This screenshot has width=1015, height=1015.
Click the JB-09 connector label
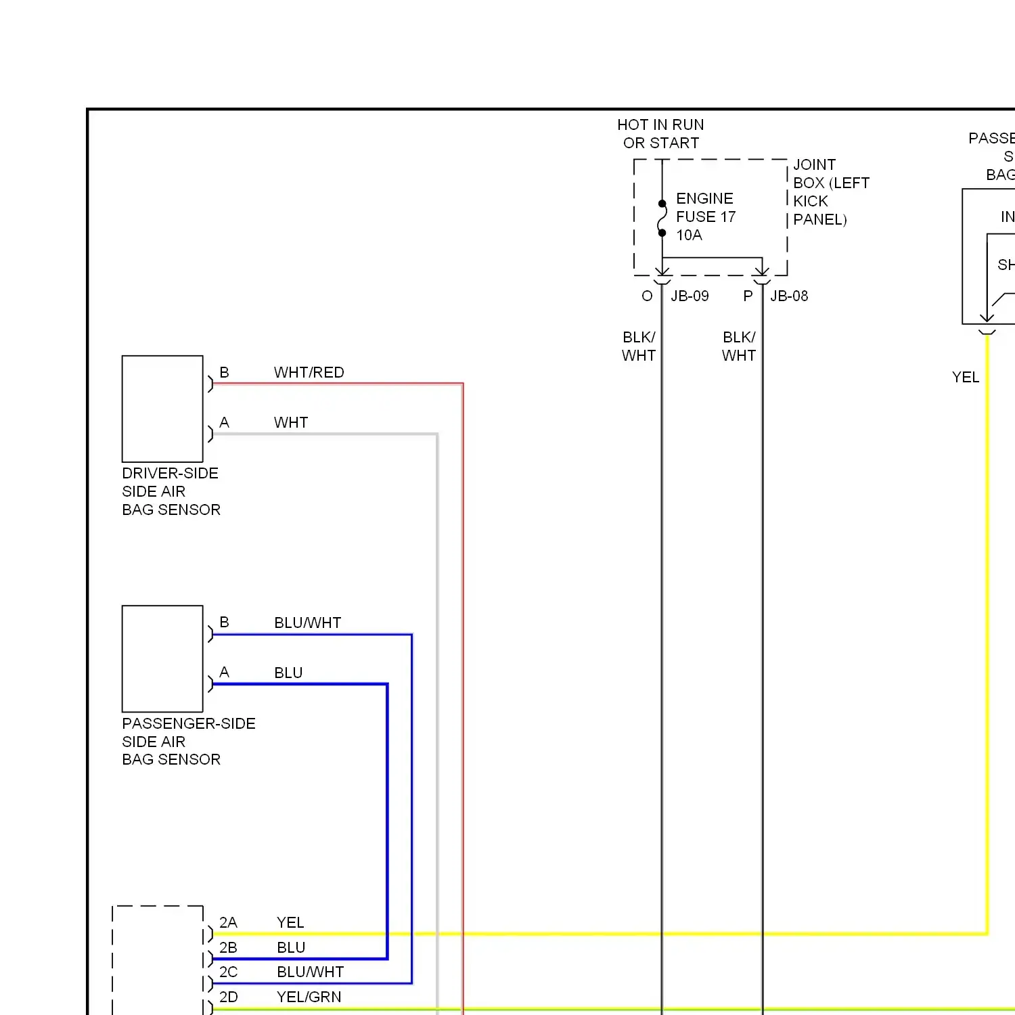coord(690,296)
